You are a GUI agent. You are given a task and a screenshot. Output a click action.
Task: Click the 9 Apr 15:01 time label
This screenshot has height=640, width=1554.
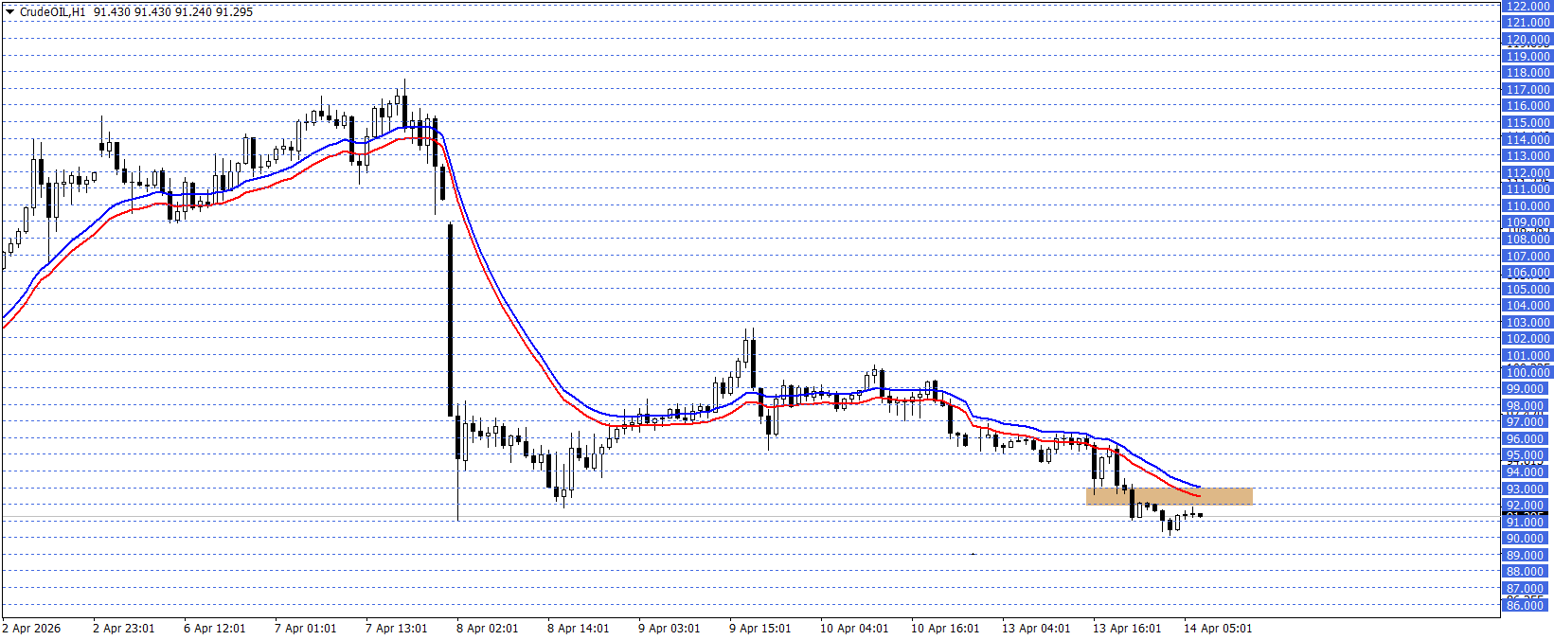[x=759, y=629]
